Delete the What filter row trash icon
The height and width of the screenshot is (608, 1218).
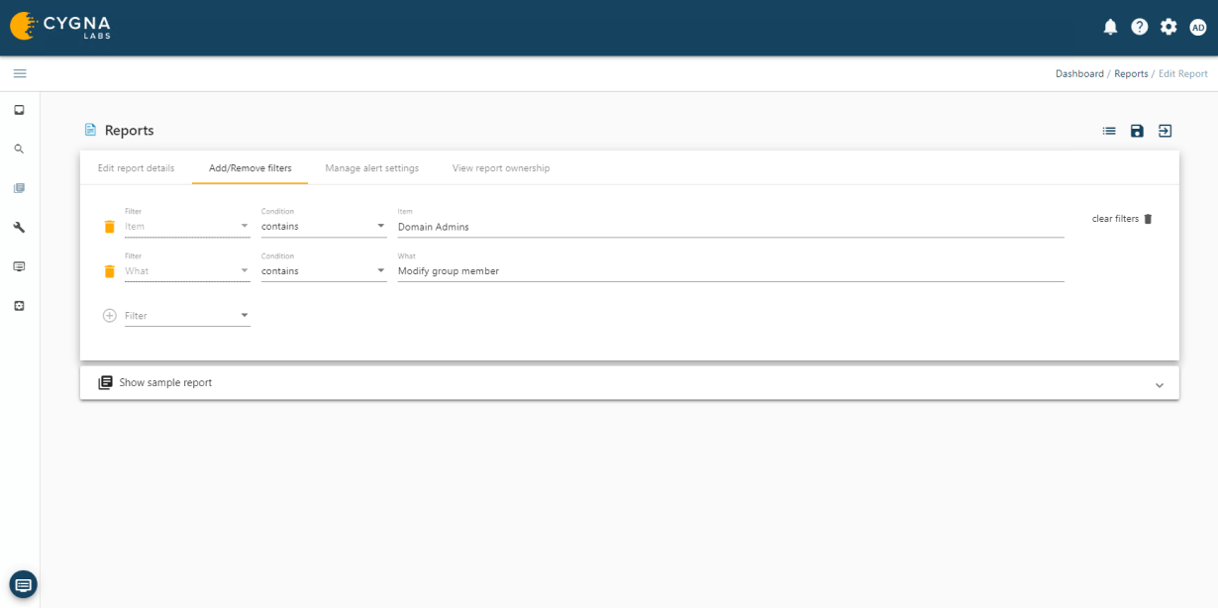click(x=109, y=270)
